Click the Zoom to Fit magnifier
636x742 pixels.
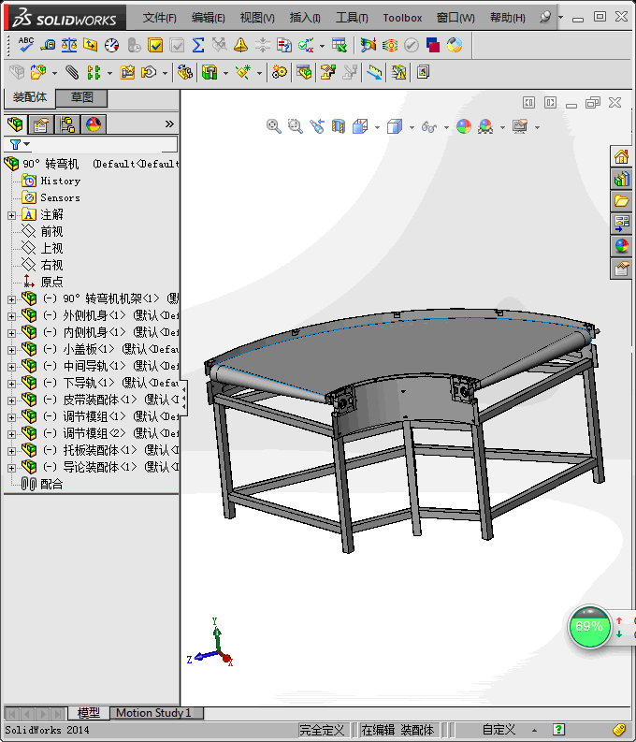273,126
